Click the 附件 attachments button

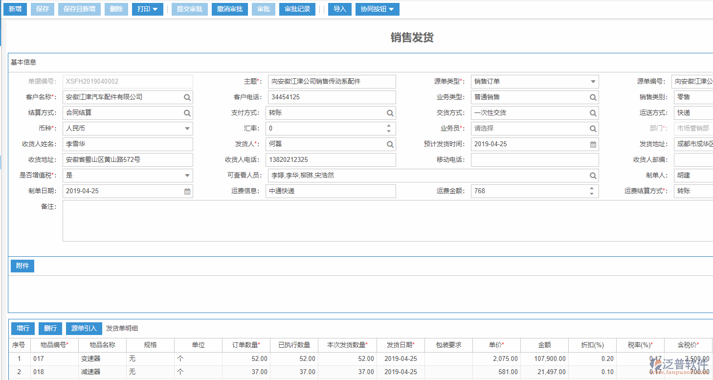tap(22, 266)
